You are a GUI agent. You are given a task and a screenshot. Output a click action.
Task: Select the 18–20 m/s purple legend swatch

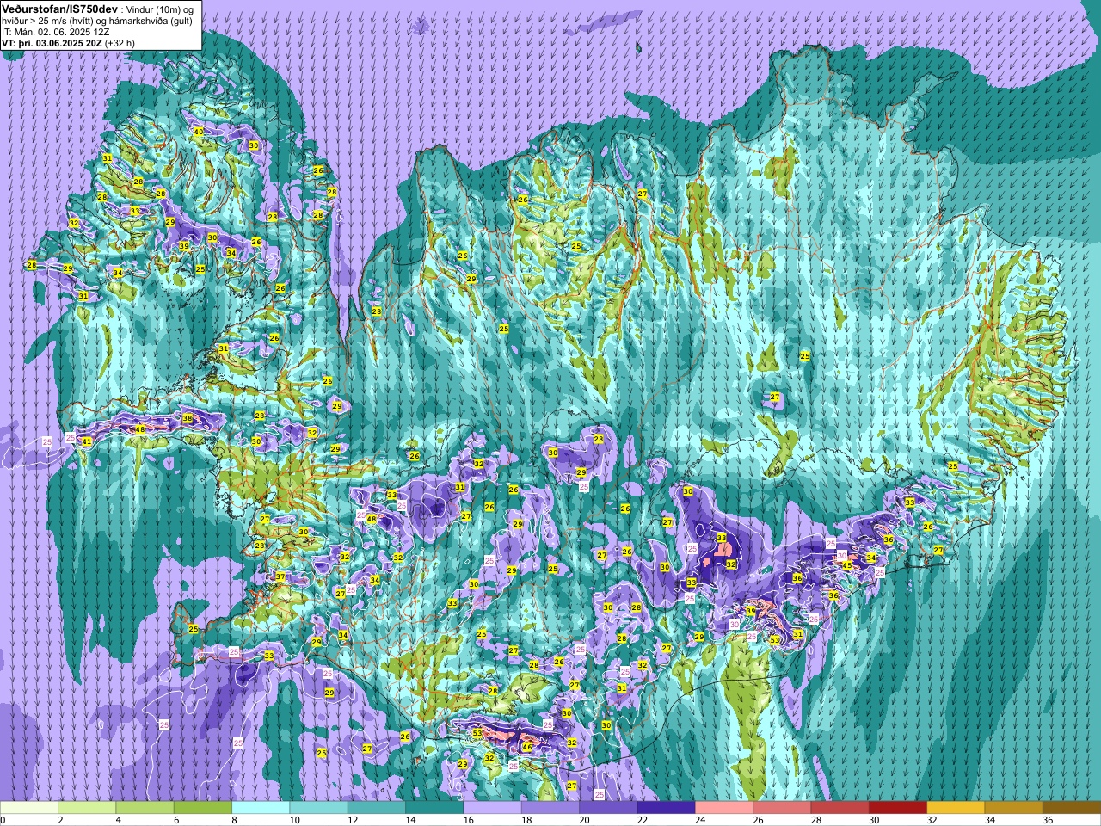click(550, 808)
